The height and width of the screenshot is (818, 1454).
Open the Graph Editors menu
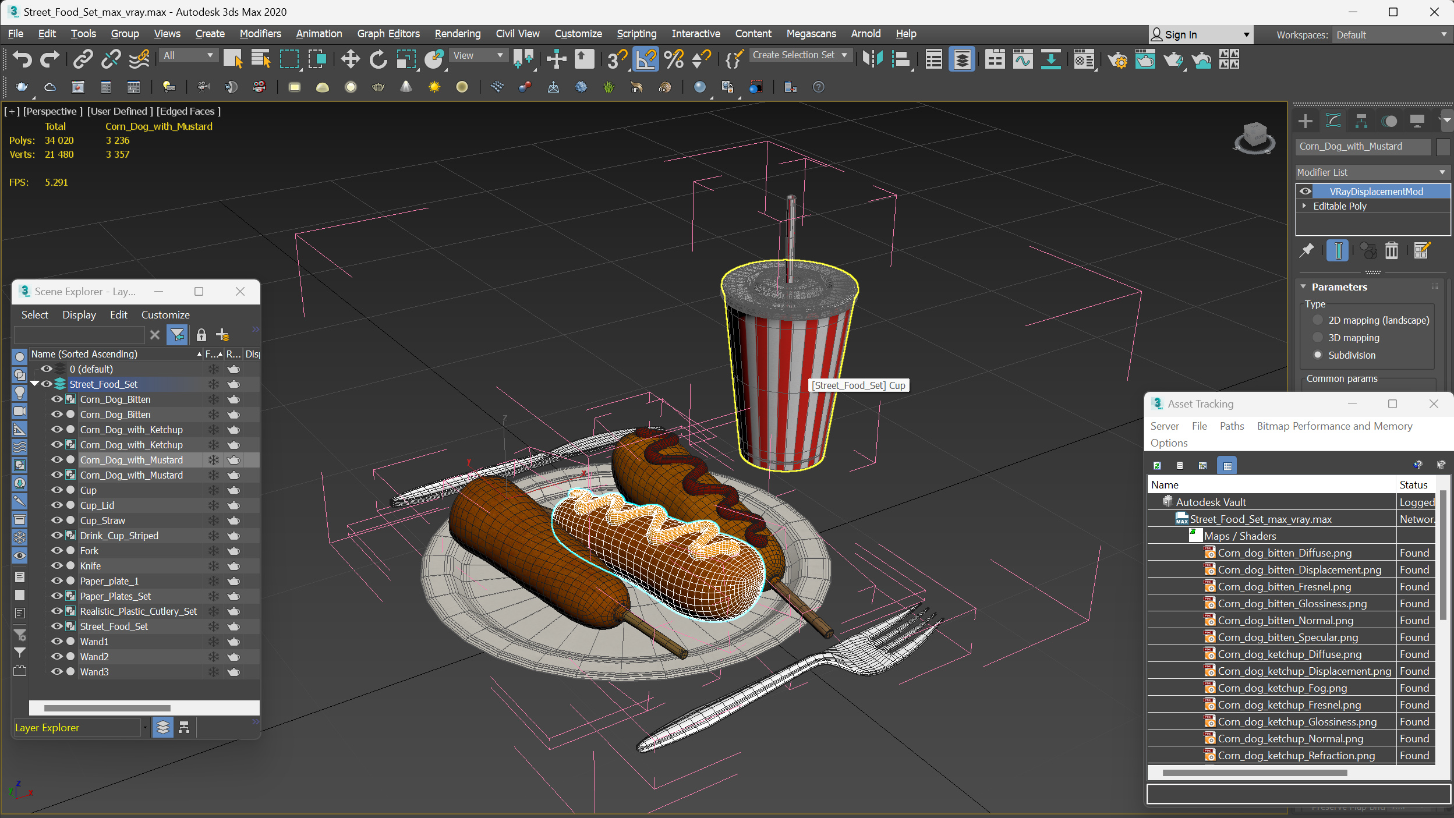point(388,34)
